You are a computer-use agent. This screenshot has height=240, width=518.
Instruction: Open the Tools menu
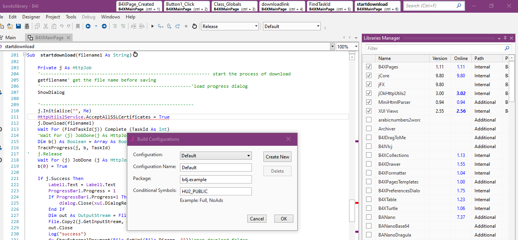click(71, 17)
